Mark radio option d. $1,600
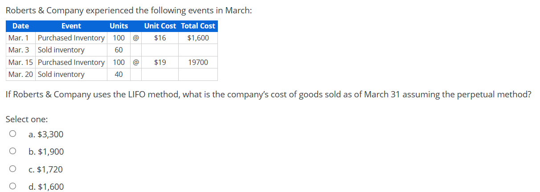Screen dimensions: 540x192 click(x=13, y=187)
